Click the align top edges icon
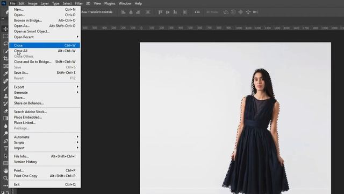Image resolution: width=344 pixels, height=194 pixels. pyautogui.click(x=160, y=12)
